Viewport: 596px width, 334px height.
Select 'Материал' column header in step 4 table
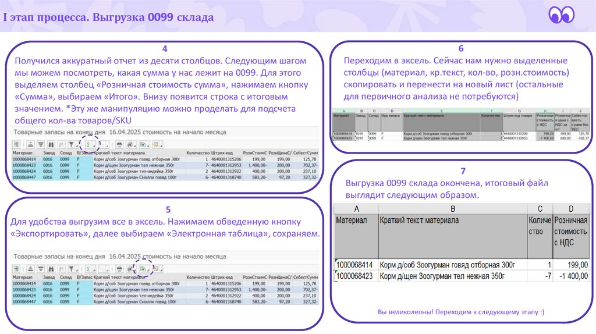click(x=23, y=153)
